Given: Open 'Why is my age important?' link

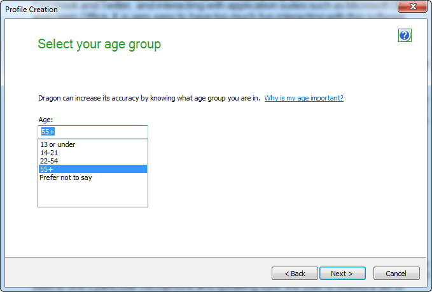Looking at the screenshot, I should [x=303, y=98].
